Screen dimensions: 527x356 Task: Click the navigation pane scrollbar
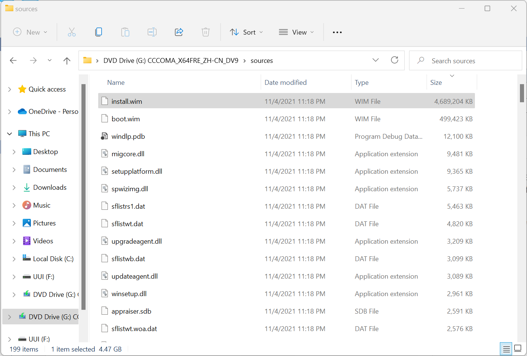pos(84,197)
